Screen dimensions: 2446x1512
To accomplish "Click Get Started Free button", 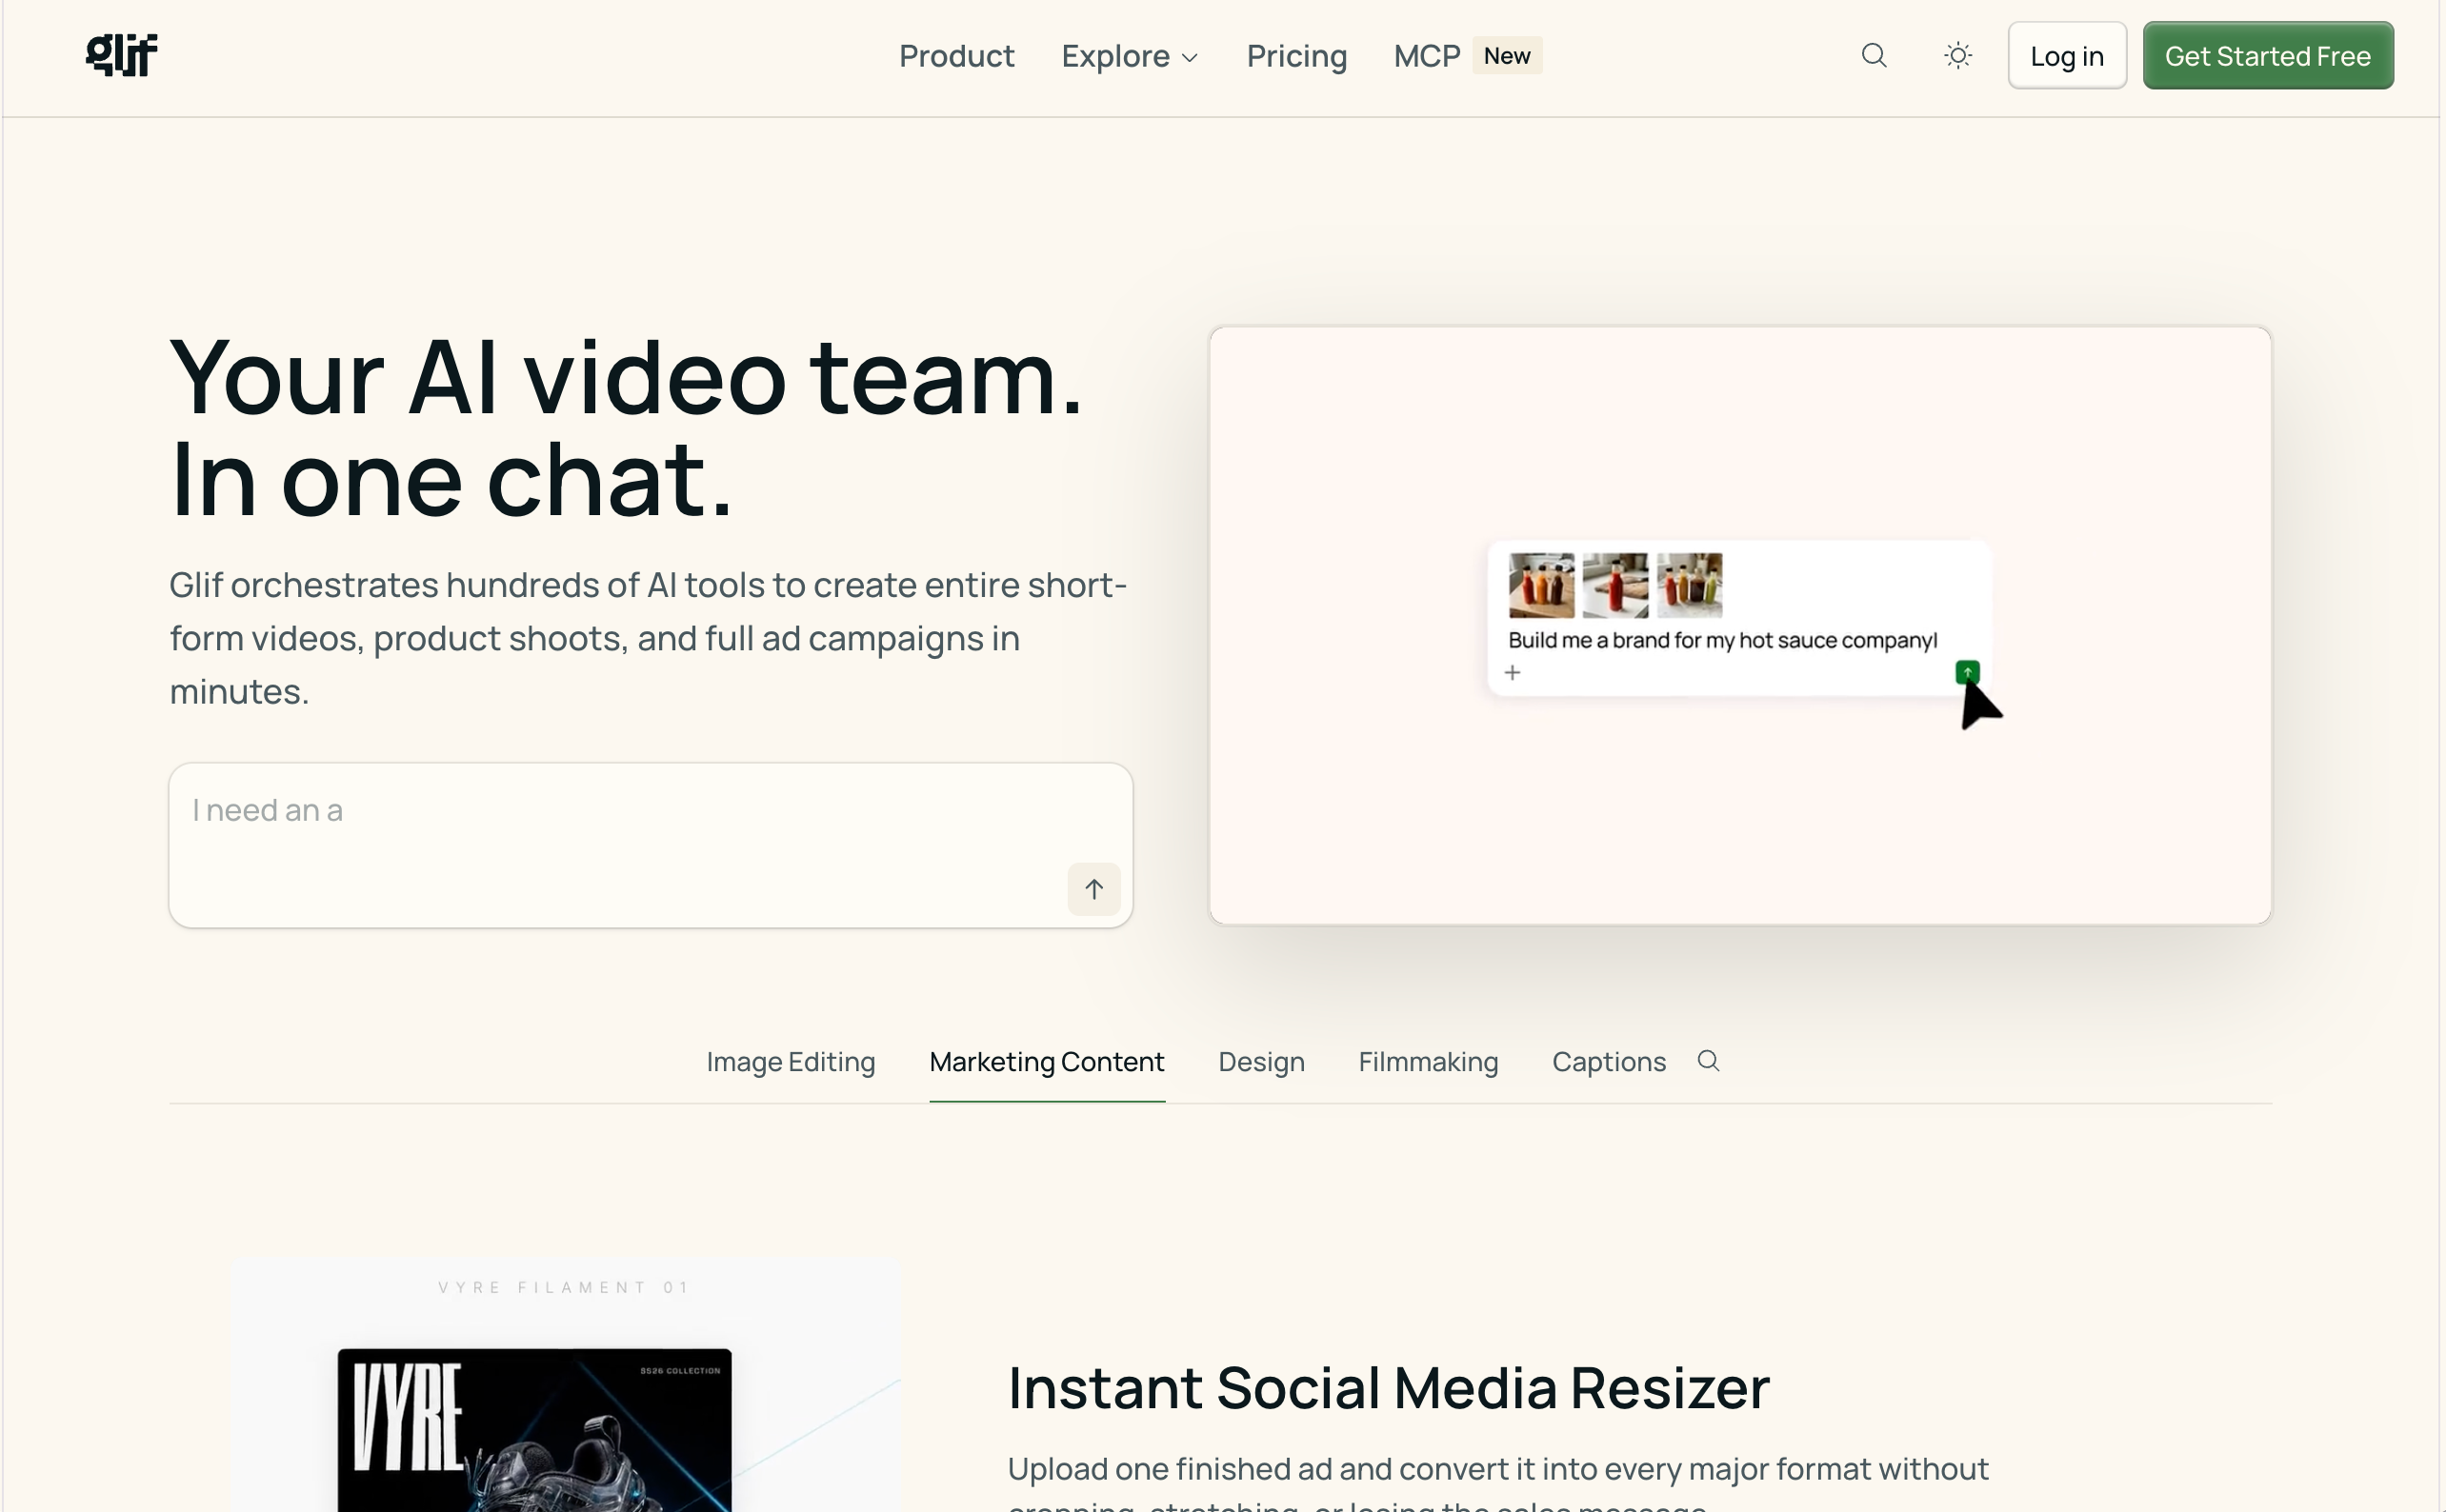I will (2268, 56).
